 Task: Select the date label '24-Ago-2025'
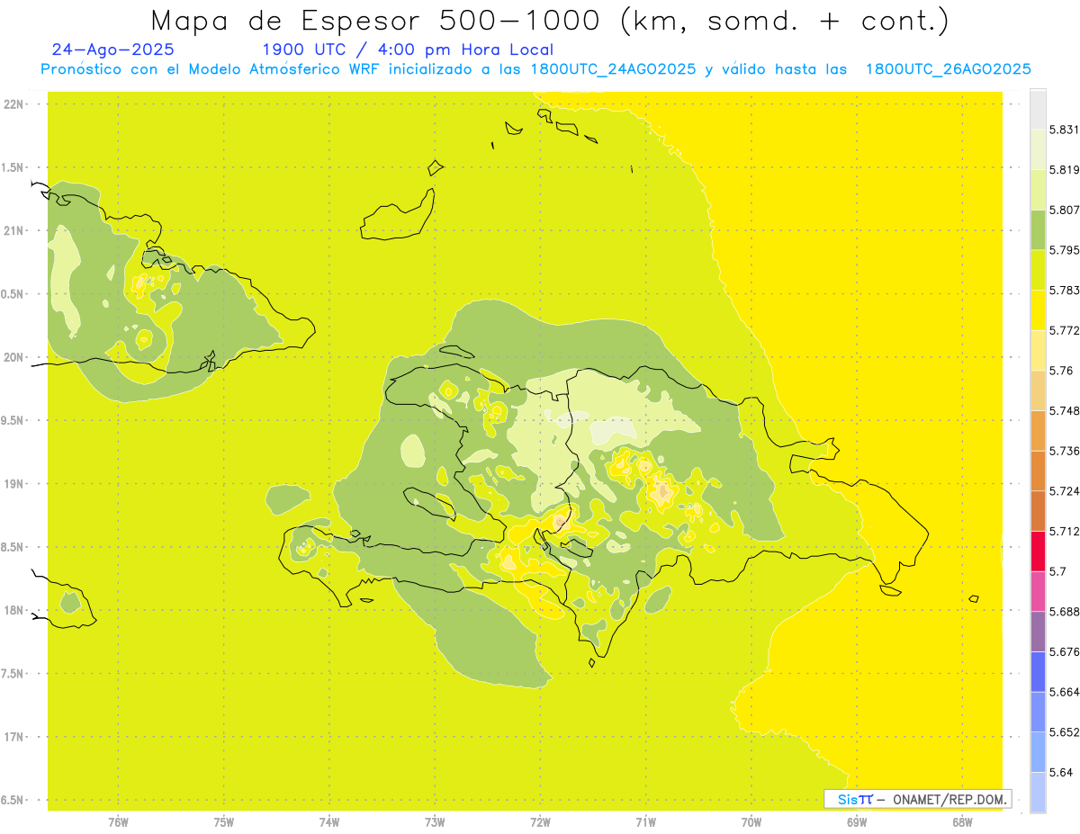113,50
